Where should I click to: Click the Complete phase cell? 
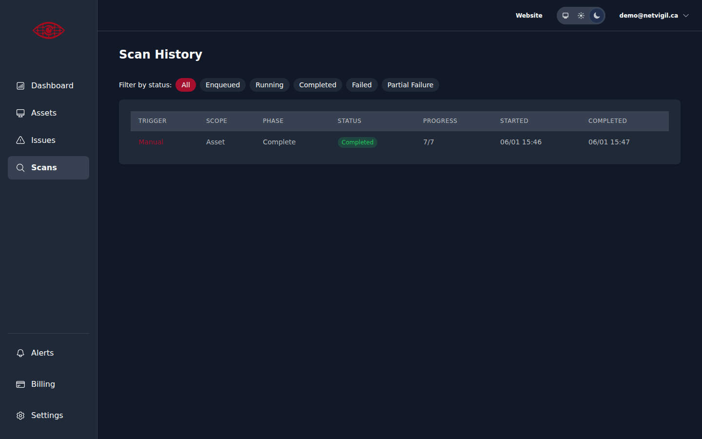279,142
